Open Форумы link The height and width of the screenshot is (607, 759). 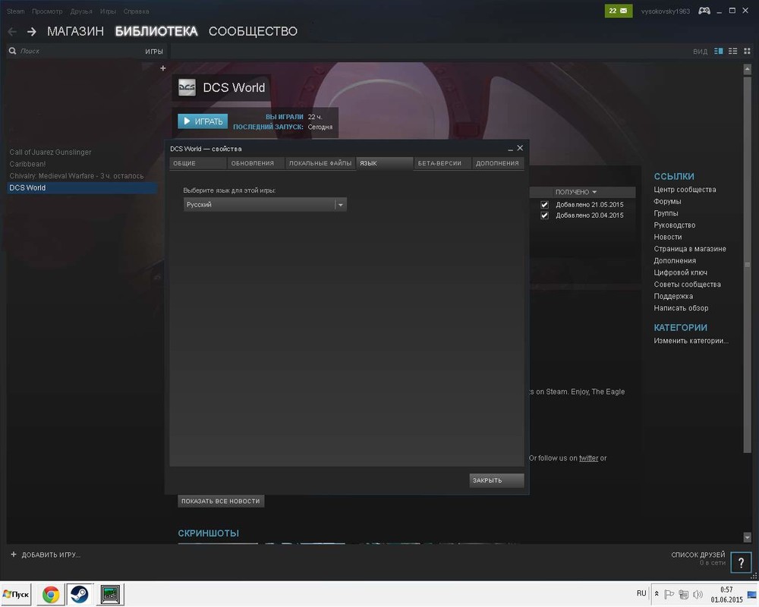[x=667, y=201]
